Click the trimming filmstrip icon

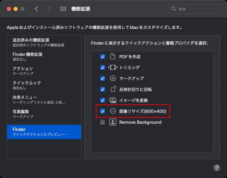point(113,68)
